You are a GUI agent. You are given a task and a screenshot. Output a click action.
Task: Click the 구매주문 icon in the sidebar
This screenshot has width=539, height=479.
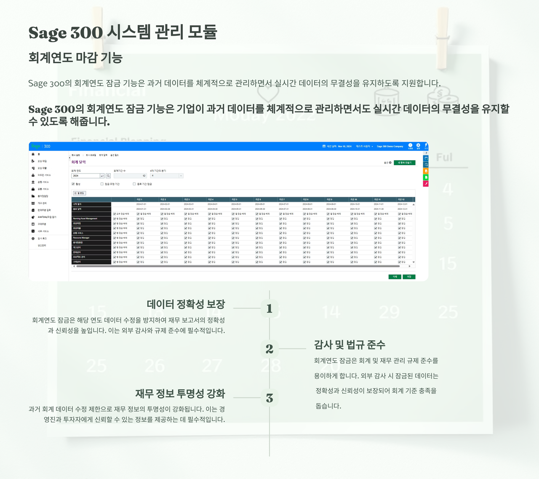[x=33, y=224]
